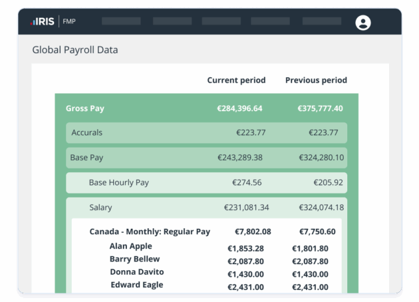Click the IRIS FMP logo
The height and width of the screenshot is (302, 419).
point(53,21)
